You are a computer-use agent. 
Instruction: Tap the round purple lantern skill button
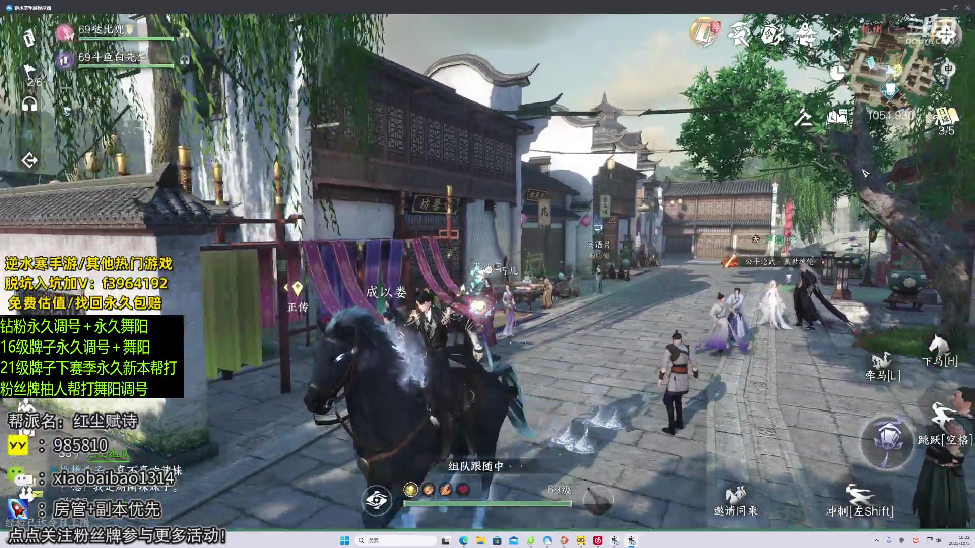[887, 442]
